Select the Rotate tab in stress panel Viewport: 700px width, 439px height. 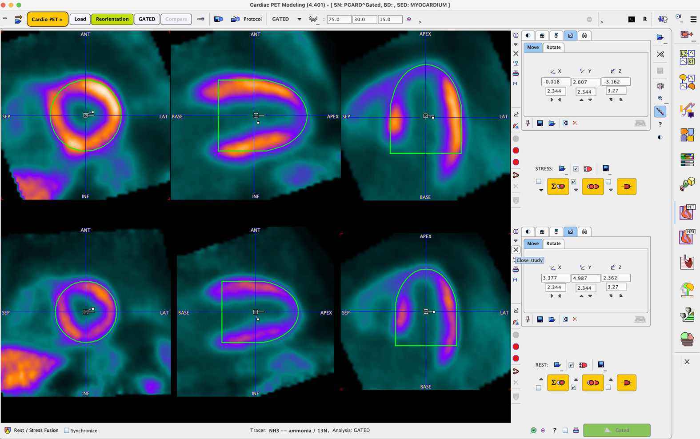553,47
